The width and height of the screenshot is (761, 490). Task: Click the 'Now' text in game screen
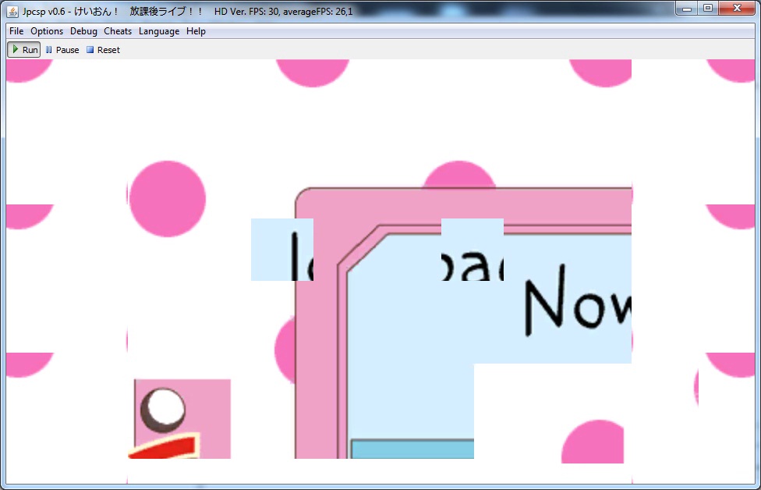coord(577,306)
